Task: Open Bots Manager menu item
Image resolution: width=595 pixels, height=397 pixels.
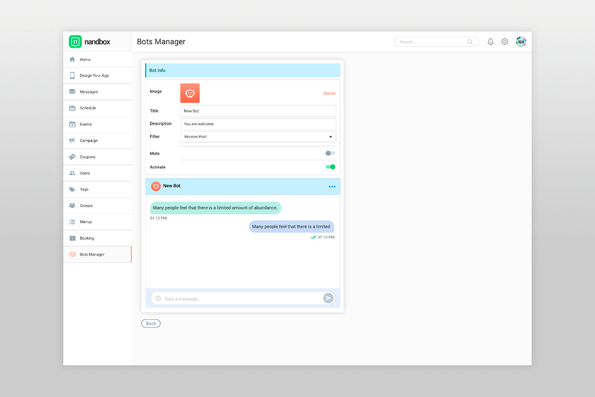Action: (x=97, y=254)
